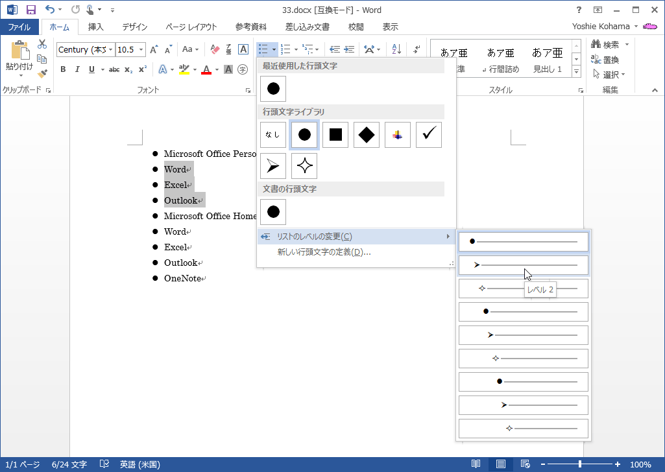Click the Redo (repeat) icon
Screen dimensions: 665x472
pos(75,9)
